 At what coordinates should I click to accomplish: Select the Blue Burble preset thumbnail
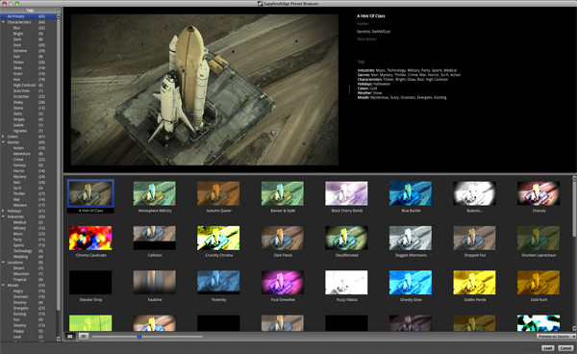tap(411, 193)
